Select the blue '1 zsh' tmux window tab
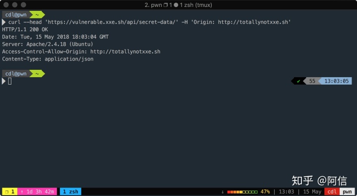Image resolution: width=357 pixels, height=196 pixels. [x=70, y=192]
